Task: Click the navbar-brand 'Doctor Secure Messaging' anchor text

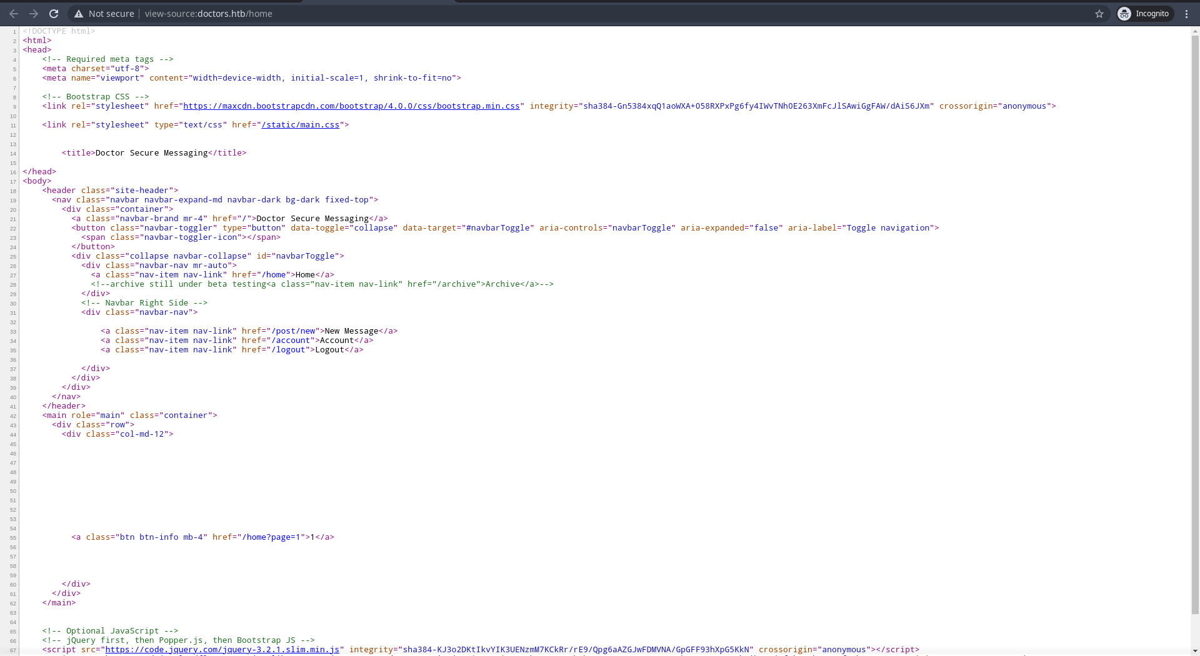Action: [312, 219]
